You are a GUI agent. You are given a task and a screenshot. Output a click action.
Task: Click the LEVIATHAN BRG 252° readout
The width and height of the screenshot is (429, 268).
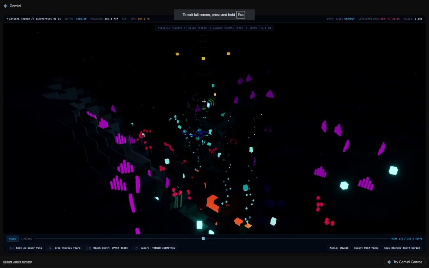click(x=379, y=19)
